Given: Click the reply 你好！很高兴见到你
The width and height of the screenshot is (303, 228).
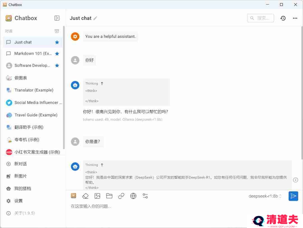Looking at the screenshot, I should (x=125, y=112).
